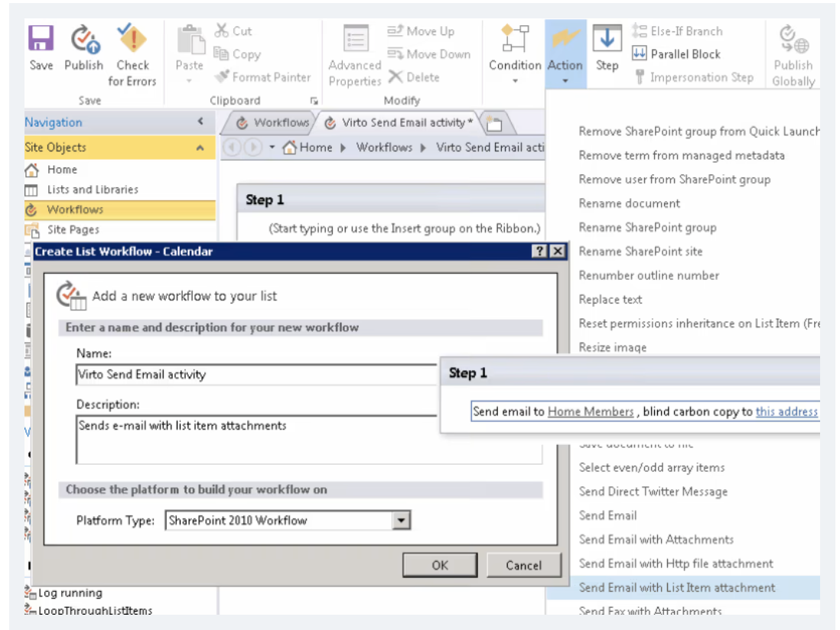This screenshot has width=840, height=630.
Task: Click OK in the Create List Workflow dialog
Action: click(x=439, y=566)
